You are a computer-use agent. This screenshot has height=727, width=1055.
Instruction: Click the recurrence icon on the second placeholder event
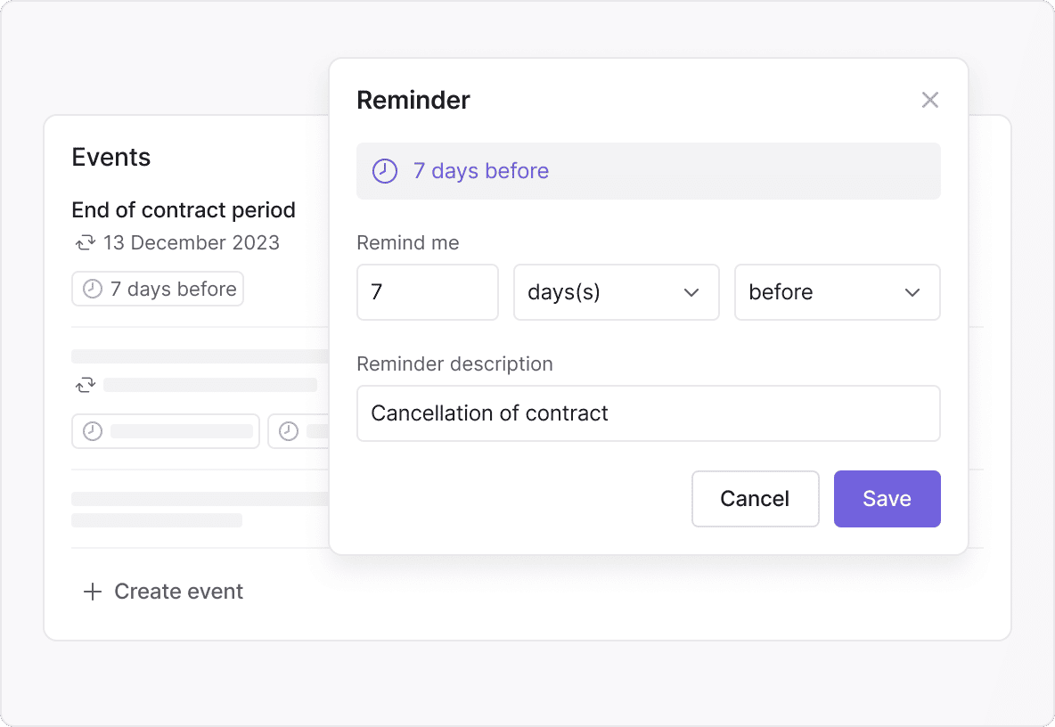[x=85, y=385]
